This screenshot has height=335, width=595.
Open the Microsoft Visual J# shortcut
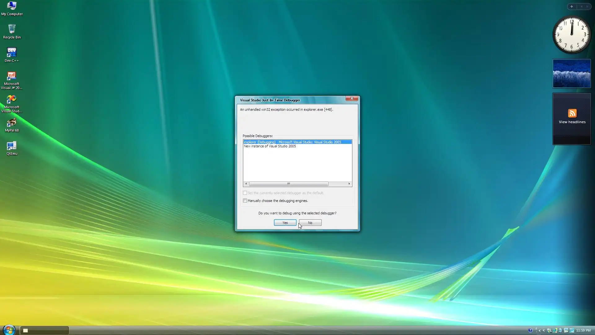[12, 80]
